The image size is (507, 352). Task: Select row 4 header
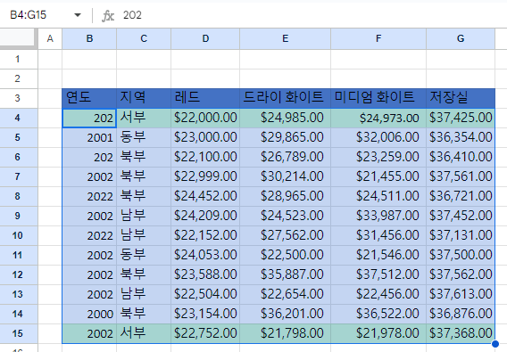(x=19, y=118)
